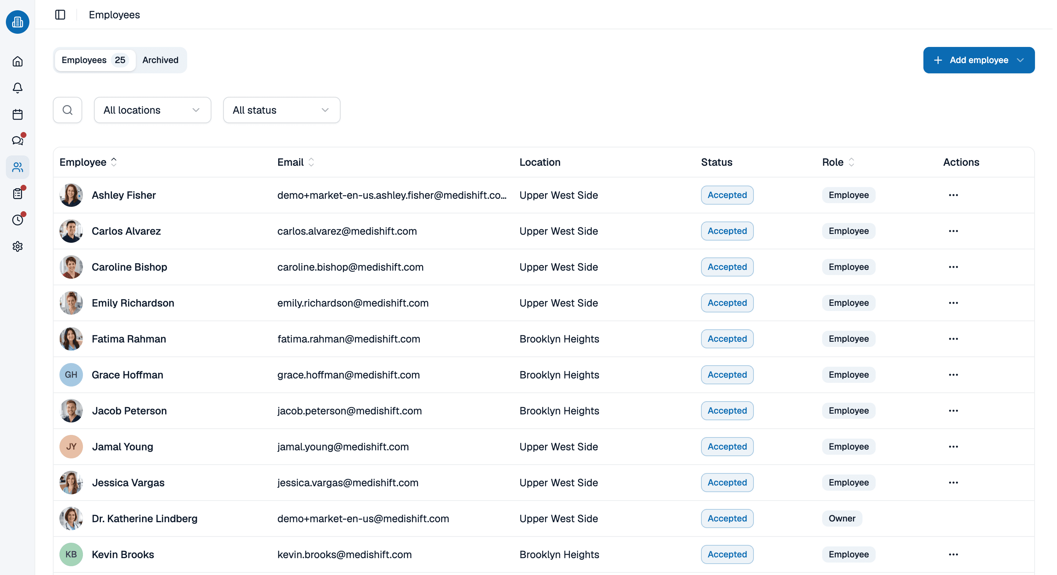This screenshot has width=1057, height=575.
Task: Toggle the sidebar panel icon
Action: coord(60,15)
